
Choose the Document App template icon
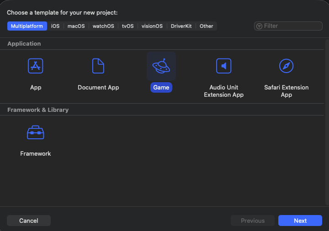pos(98,66)
